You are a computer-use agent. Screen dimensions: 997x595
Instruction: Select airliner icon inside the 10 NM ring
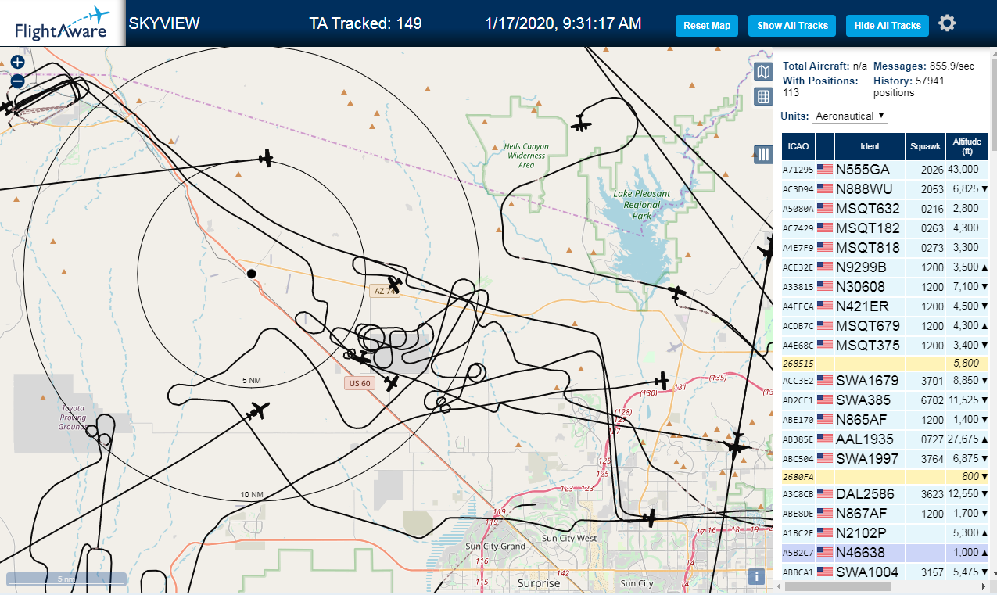[256, 411]
